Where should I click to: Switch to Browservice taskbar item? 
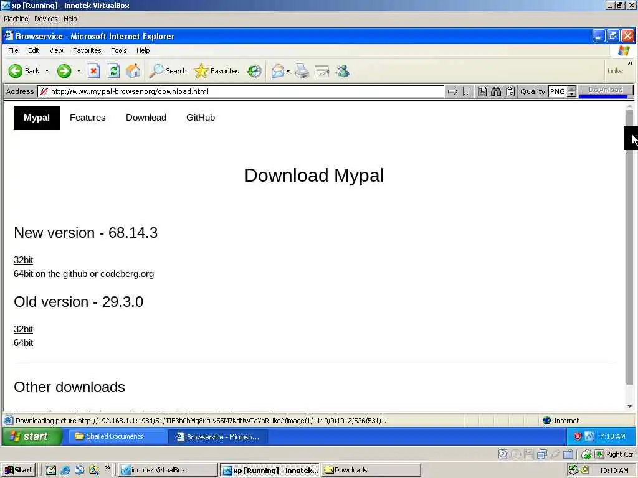pos(217,437)
